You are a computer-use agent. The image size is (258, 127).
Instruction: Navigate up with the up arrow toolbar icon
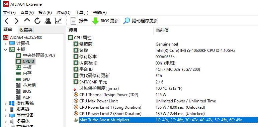coord(27,20)
